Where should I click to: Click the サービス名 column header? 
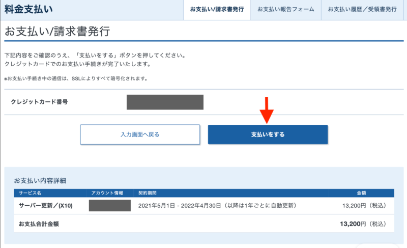click(30, 193)
